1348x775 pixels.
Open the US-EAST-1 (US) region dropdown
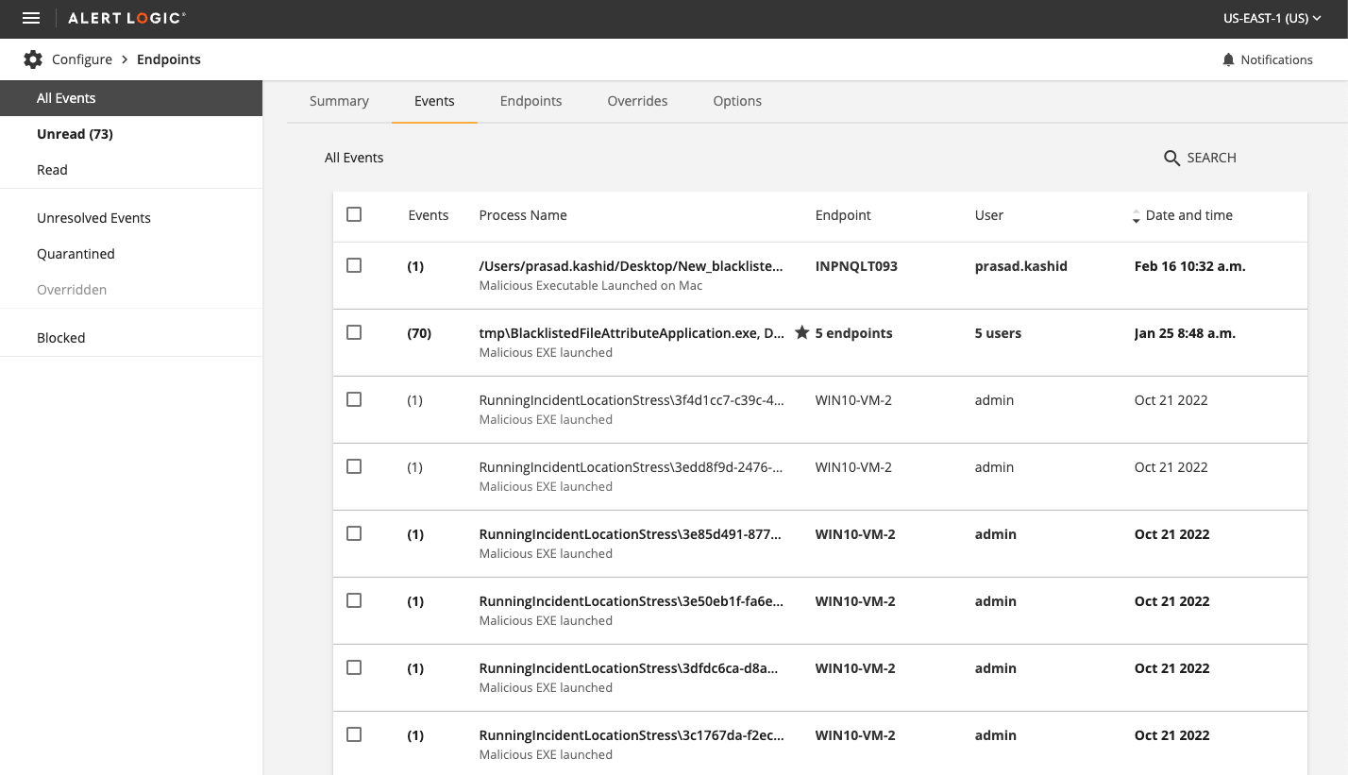click(x=1272, y=19)
